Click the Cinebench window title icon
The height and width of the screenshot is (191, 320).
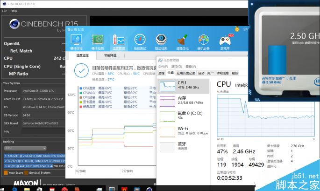click(x=4, y=4)
